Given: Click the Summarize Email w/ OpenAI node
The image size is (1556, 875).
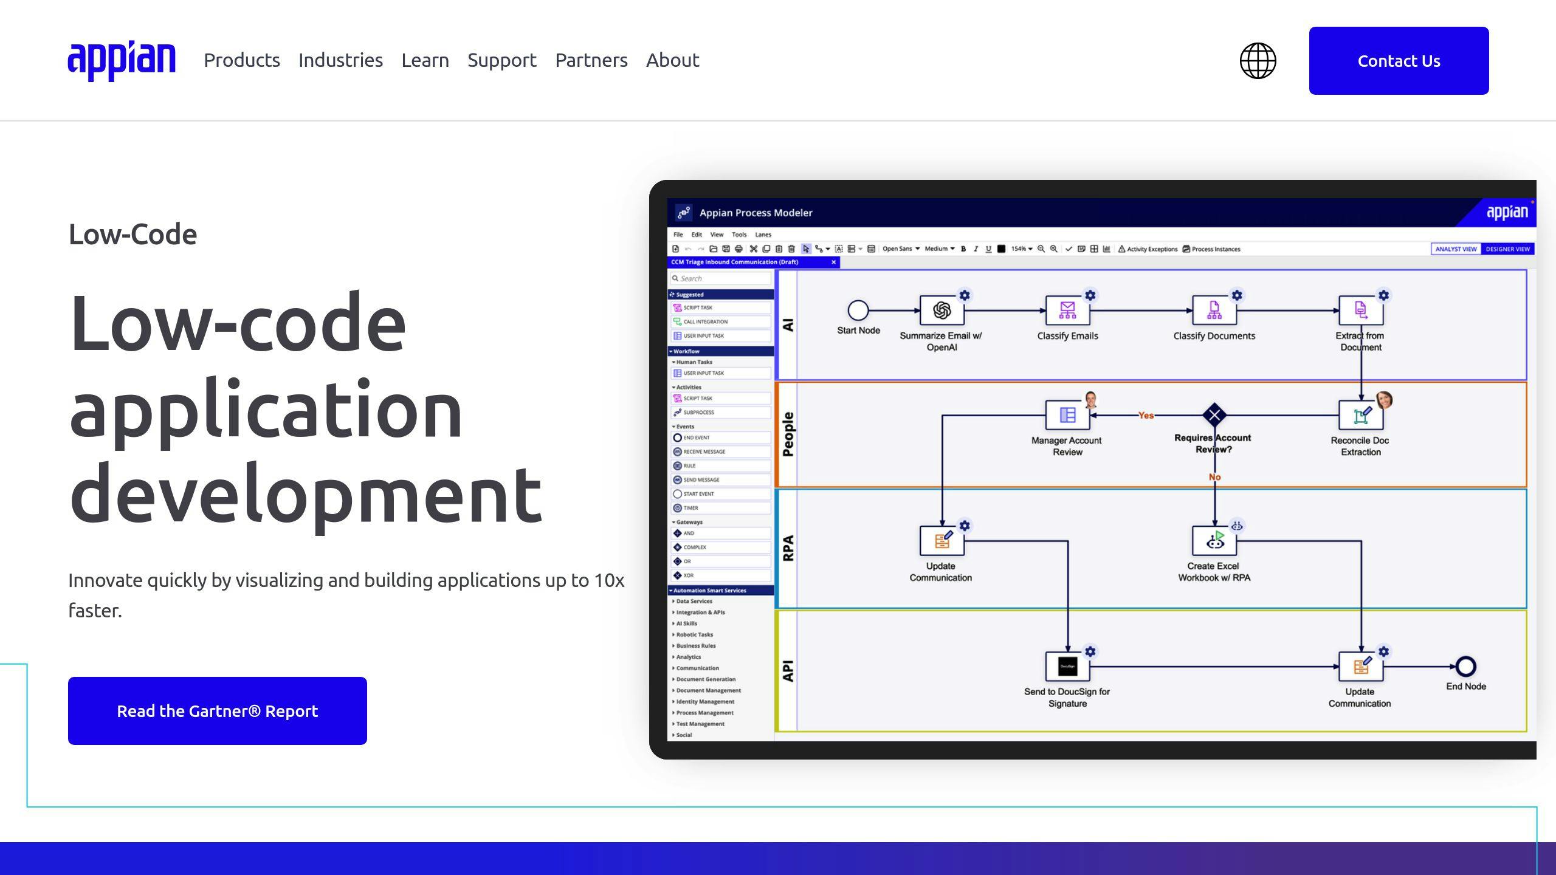Looking at the screenshot, I should click(942, 311).
